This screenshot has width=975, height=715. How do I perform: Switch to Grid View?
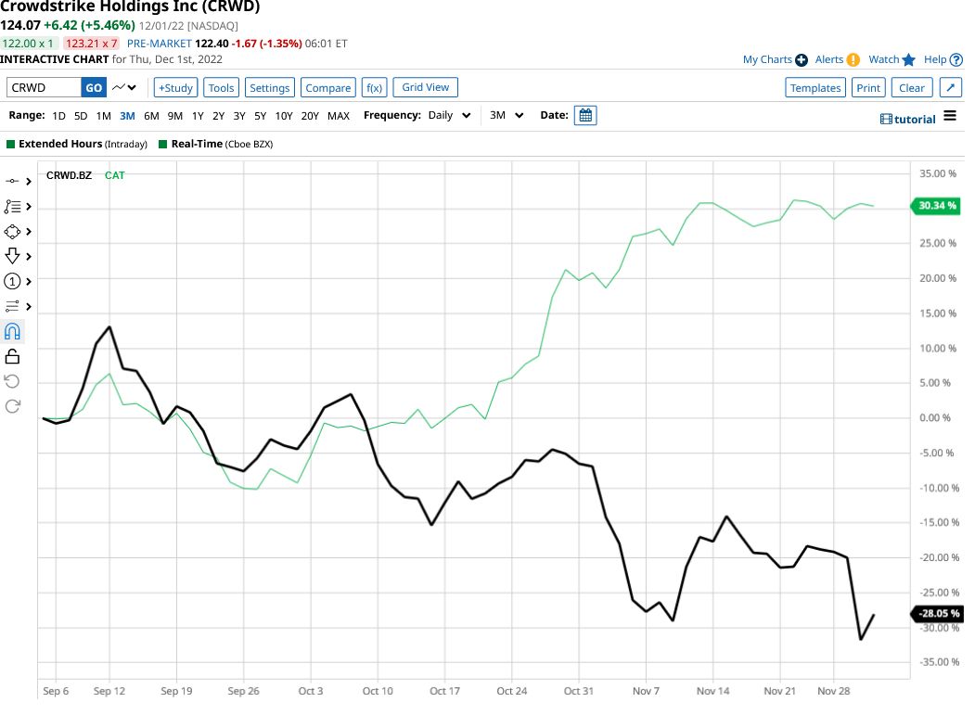pyautogui.click(x=425, y=88)
